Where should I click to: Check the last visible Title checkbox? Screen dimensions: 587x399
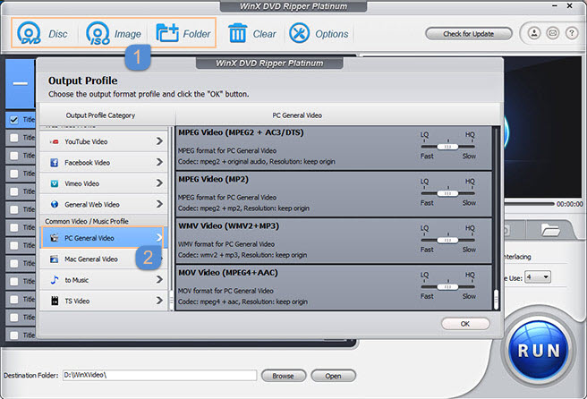(13, 335)
